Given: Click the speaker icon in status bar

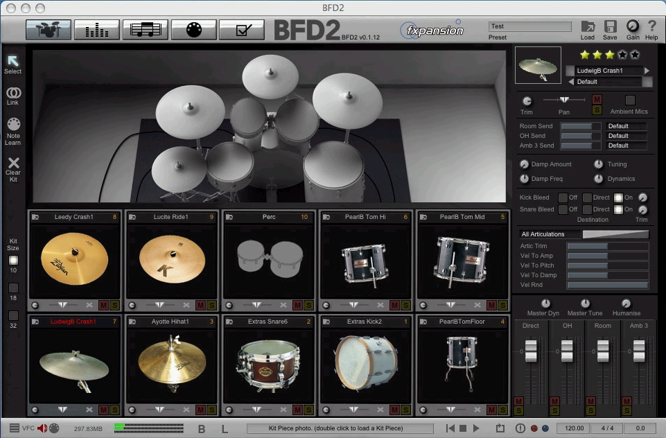Looking at the screenshot, I should [42, 428].
